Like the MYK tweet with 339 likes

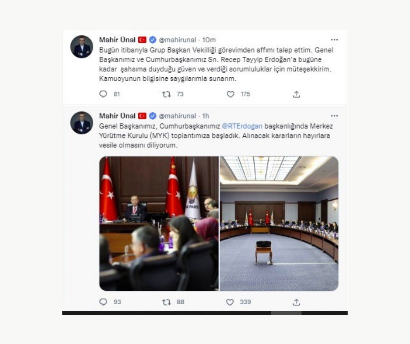click(230, 302)
